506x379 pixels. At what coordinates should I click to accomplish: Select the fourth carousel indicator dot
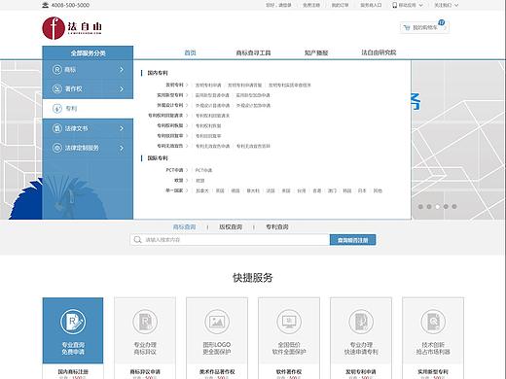446,206
